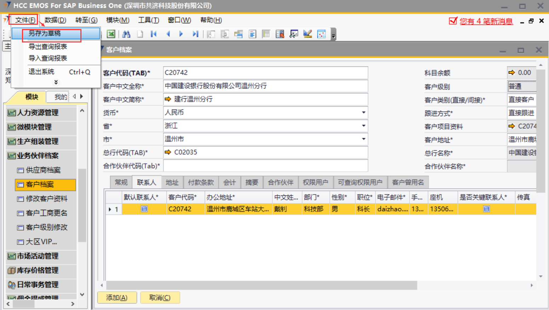This screenshot has width=549, height=310.
Task: Open link arrow beside 建行温州分行
Action: 168,99
